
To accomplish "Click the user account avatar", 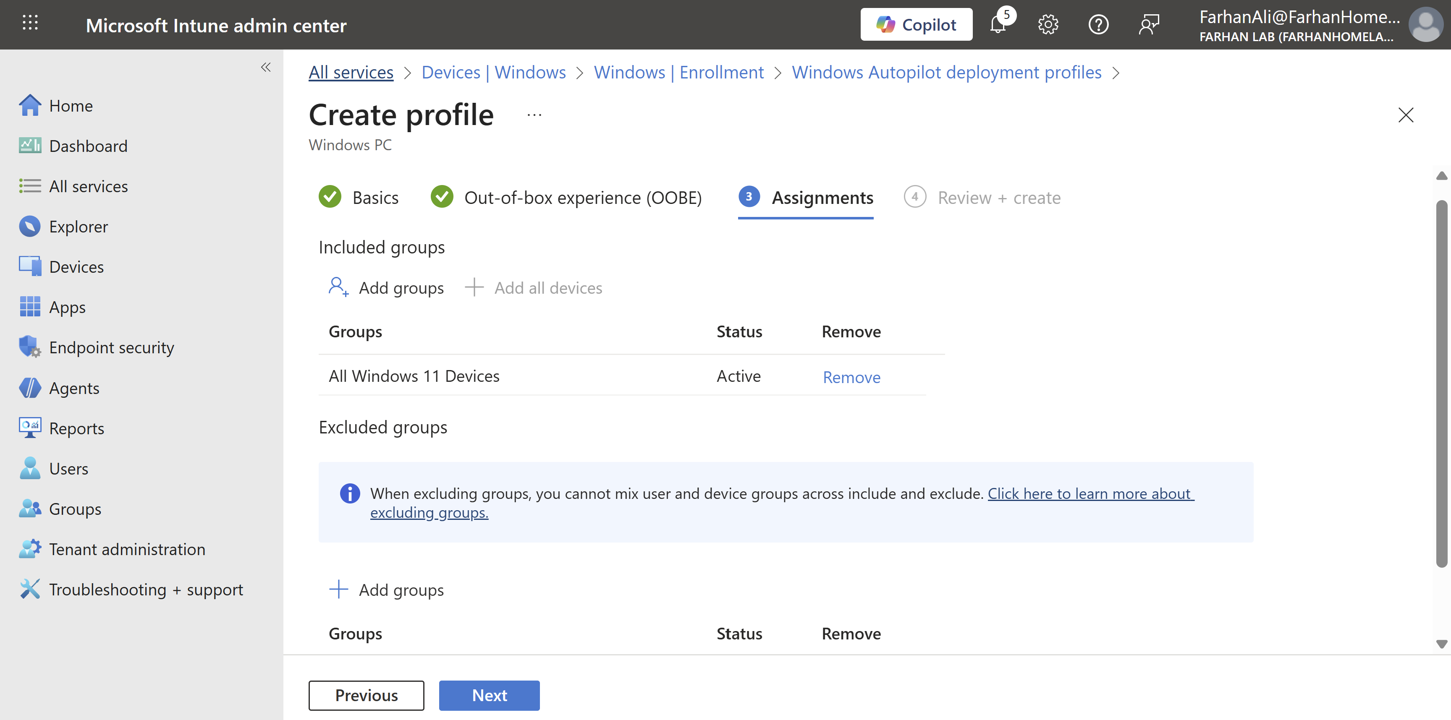I will tap(1425, 25).
